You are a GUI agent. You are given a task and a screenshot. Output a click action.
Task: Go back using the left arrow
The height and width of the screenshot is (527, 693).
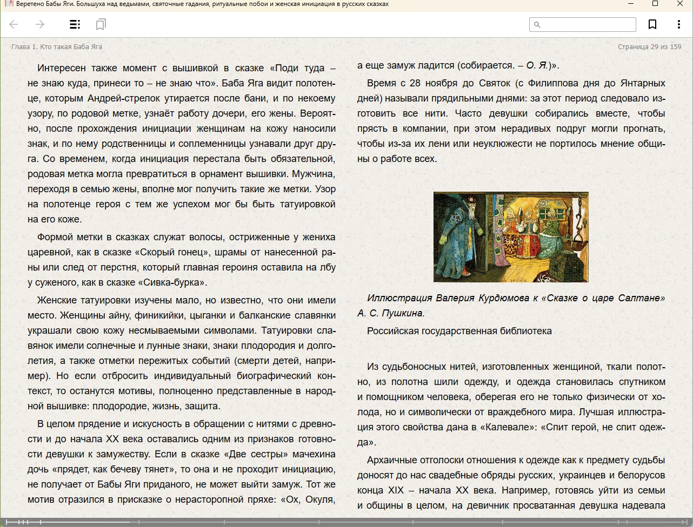pos(14,24)
